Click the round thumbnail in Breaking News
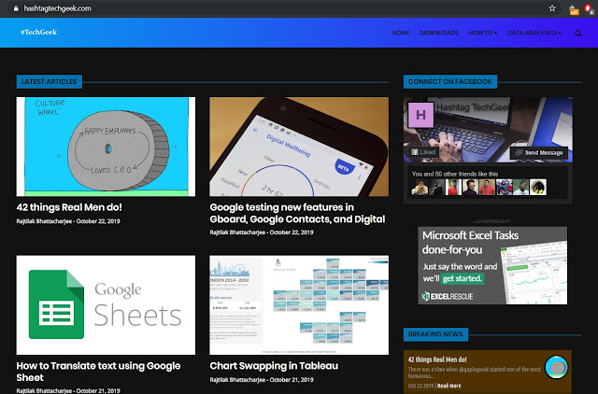 coord(557,367)
